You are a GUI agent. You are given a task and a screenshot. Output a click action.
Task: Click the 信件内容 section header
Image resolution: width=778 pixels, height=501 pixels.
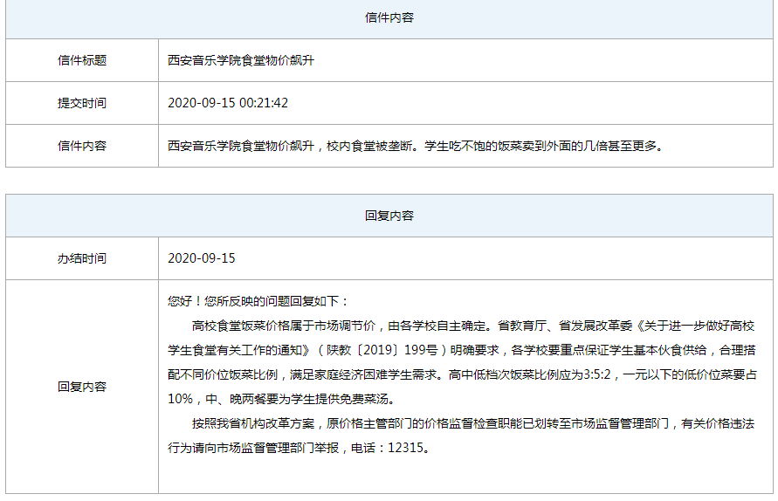(389, 17)
